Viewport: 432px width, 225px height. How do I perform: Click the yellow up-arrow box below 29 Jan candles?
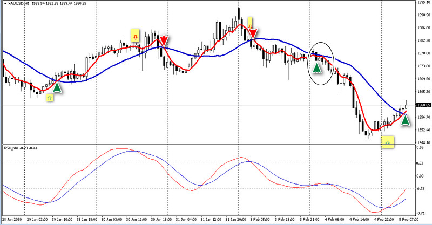coord(49,98)
